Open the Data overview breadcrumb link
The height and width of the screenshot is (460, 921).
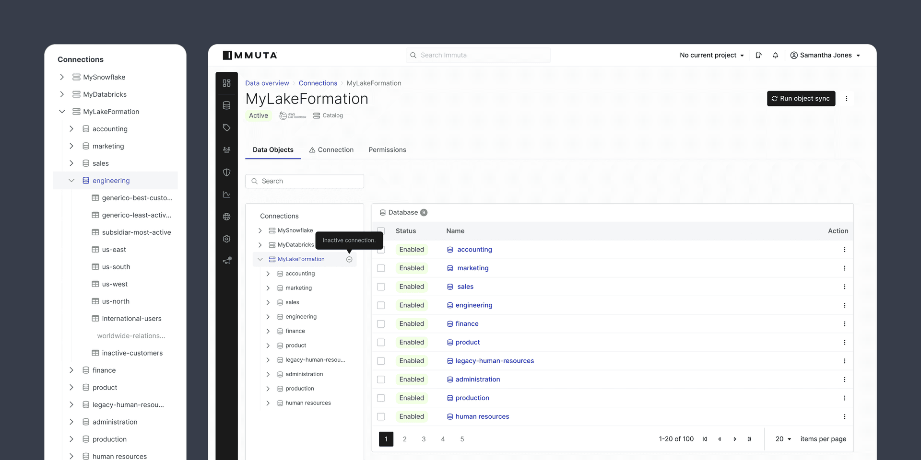coord(267,83)
